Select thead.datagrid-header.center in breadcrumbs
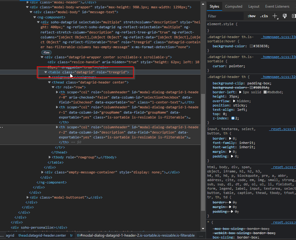296x240 pixels. [42, 235]
